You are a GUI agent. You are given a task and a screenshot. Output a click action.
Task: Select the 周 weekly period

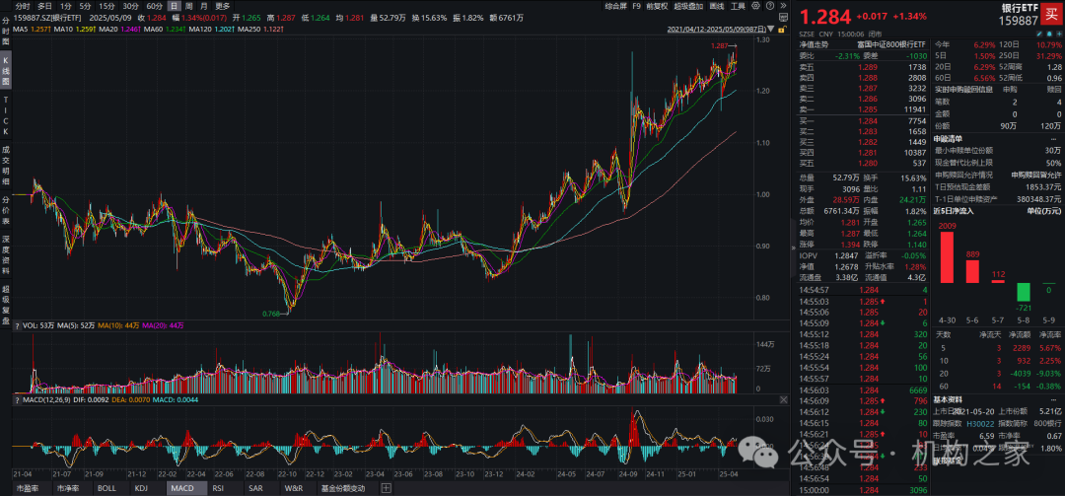[189, 6]
